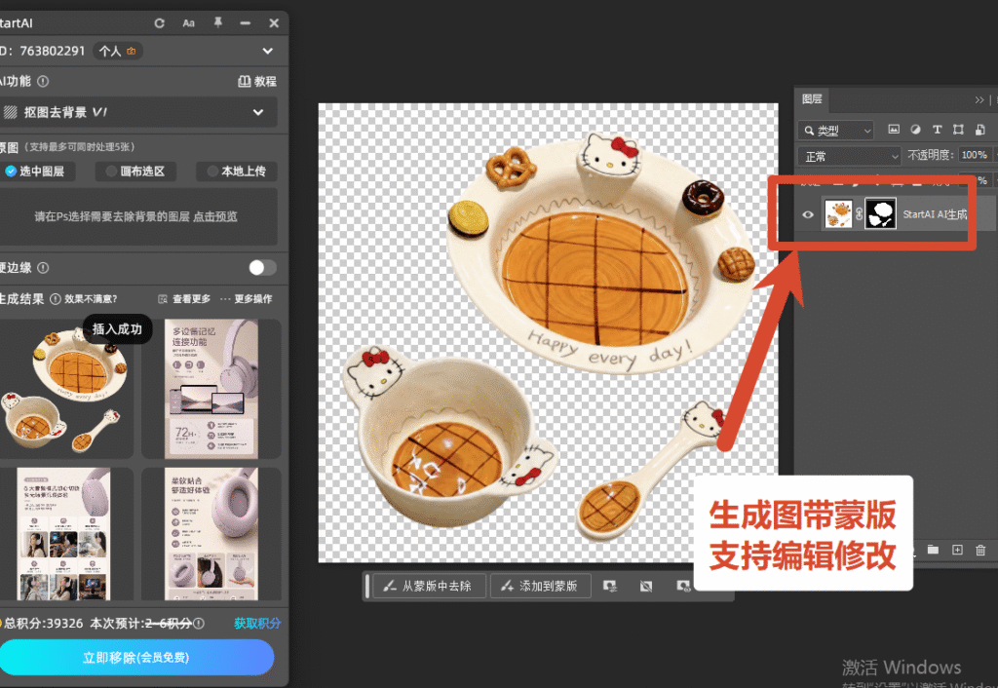Image resolution: width=998 pixels, height=688 pixels.
Task: Select 画布选区 radio option
Action: coord(135,172)
